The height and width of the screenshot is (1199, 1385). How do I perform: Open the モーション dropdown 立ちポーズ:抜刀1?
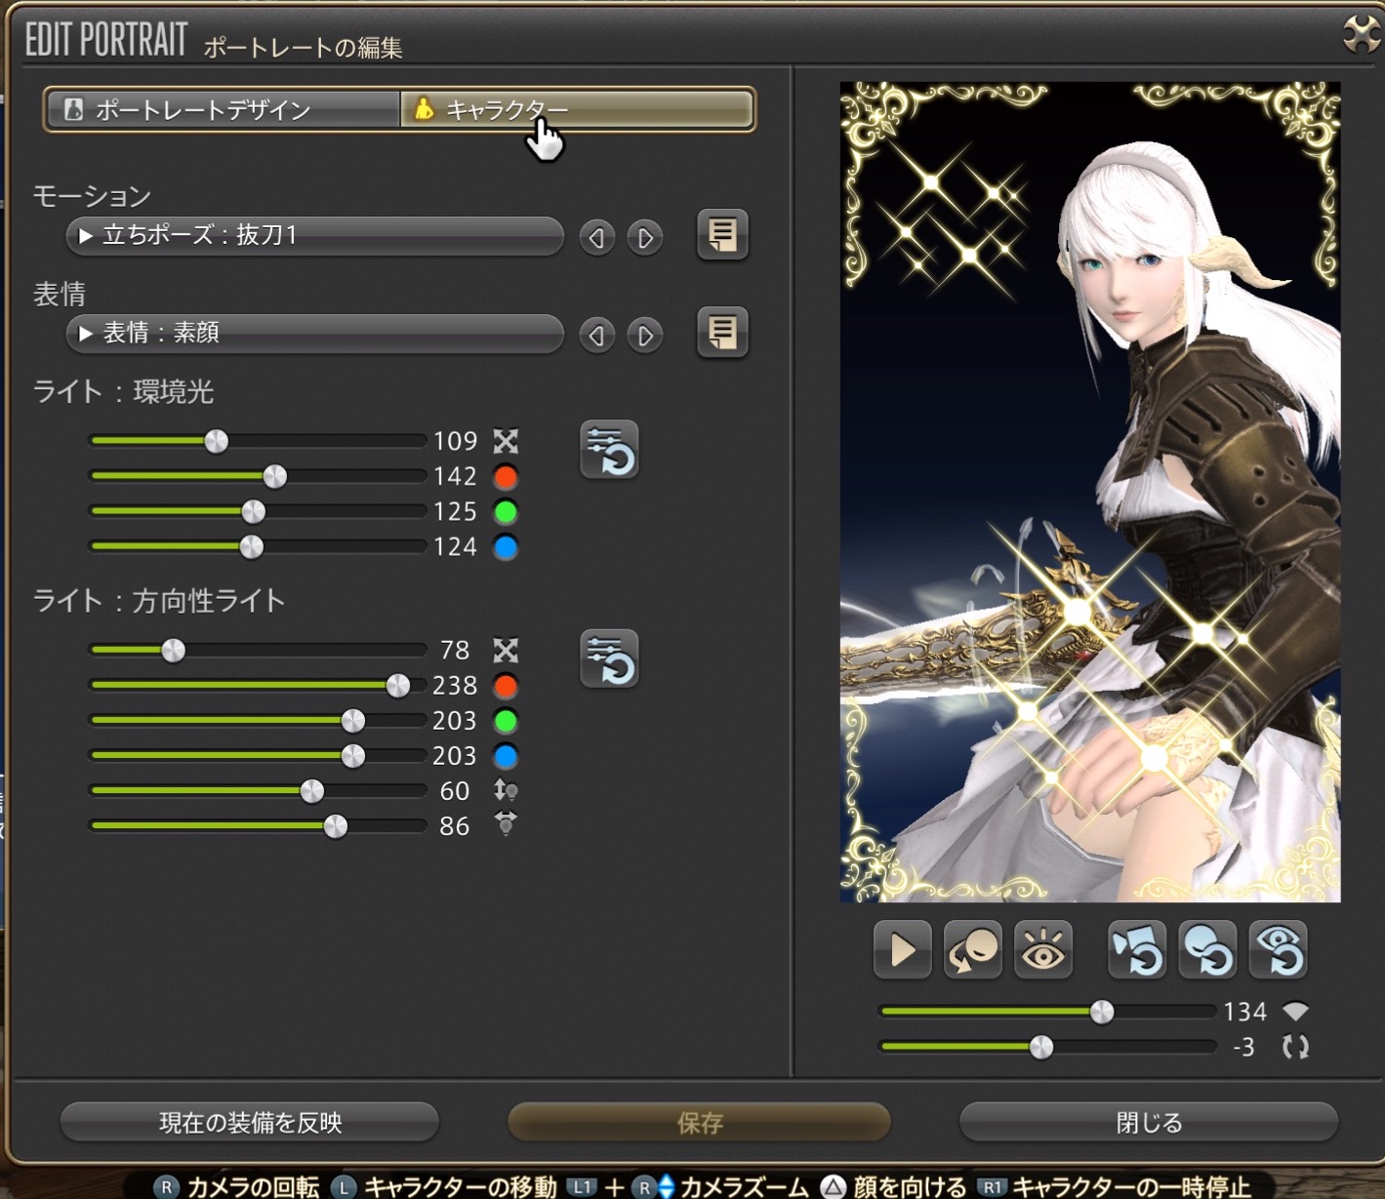(x=314, y=235)
